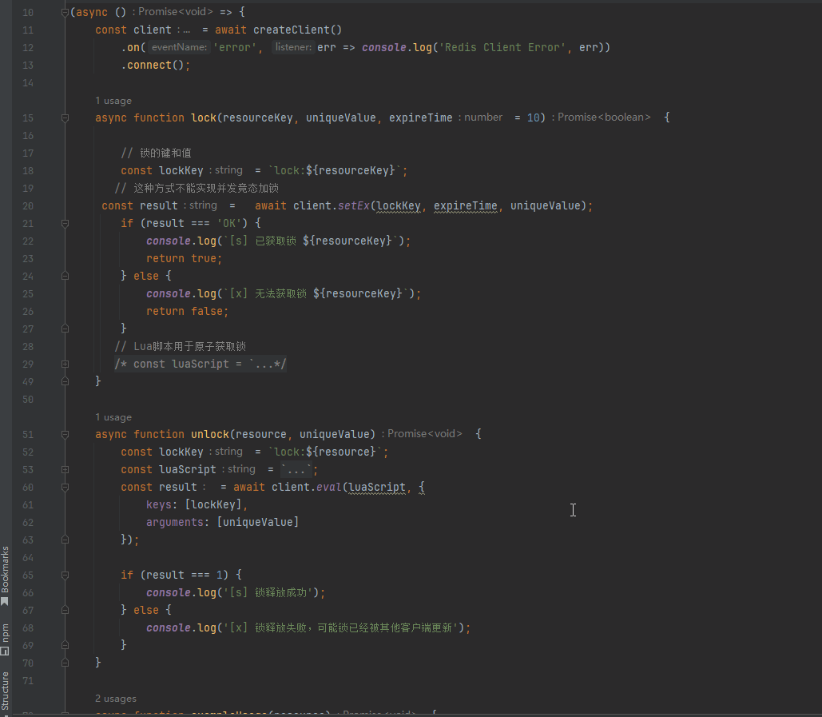Click 'keys: [lockKey],' on line 61

tap(197, 504)
